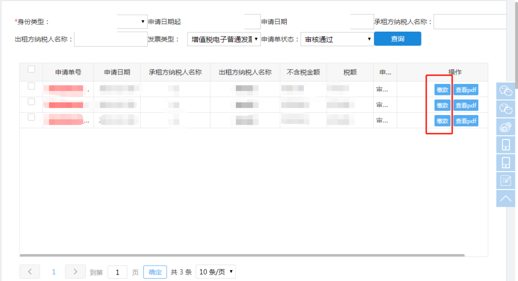Open the 发票类型 dropdown showing 增值税电子普通发票
Screen dimensions: 518x281
pos(224,39)
